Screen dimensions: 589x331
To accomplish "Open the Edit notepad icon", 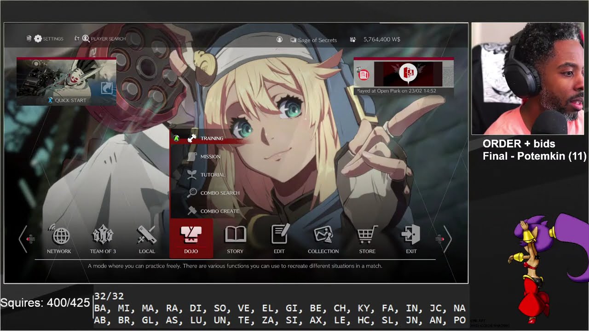I will coord(280,234).
